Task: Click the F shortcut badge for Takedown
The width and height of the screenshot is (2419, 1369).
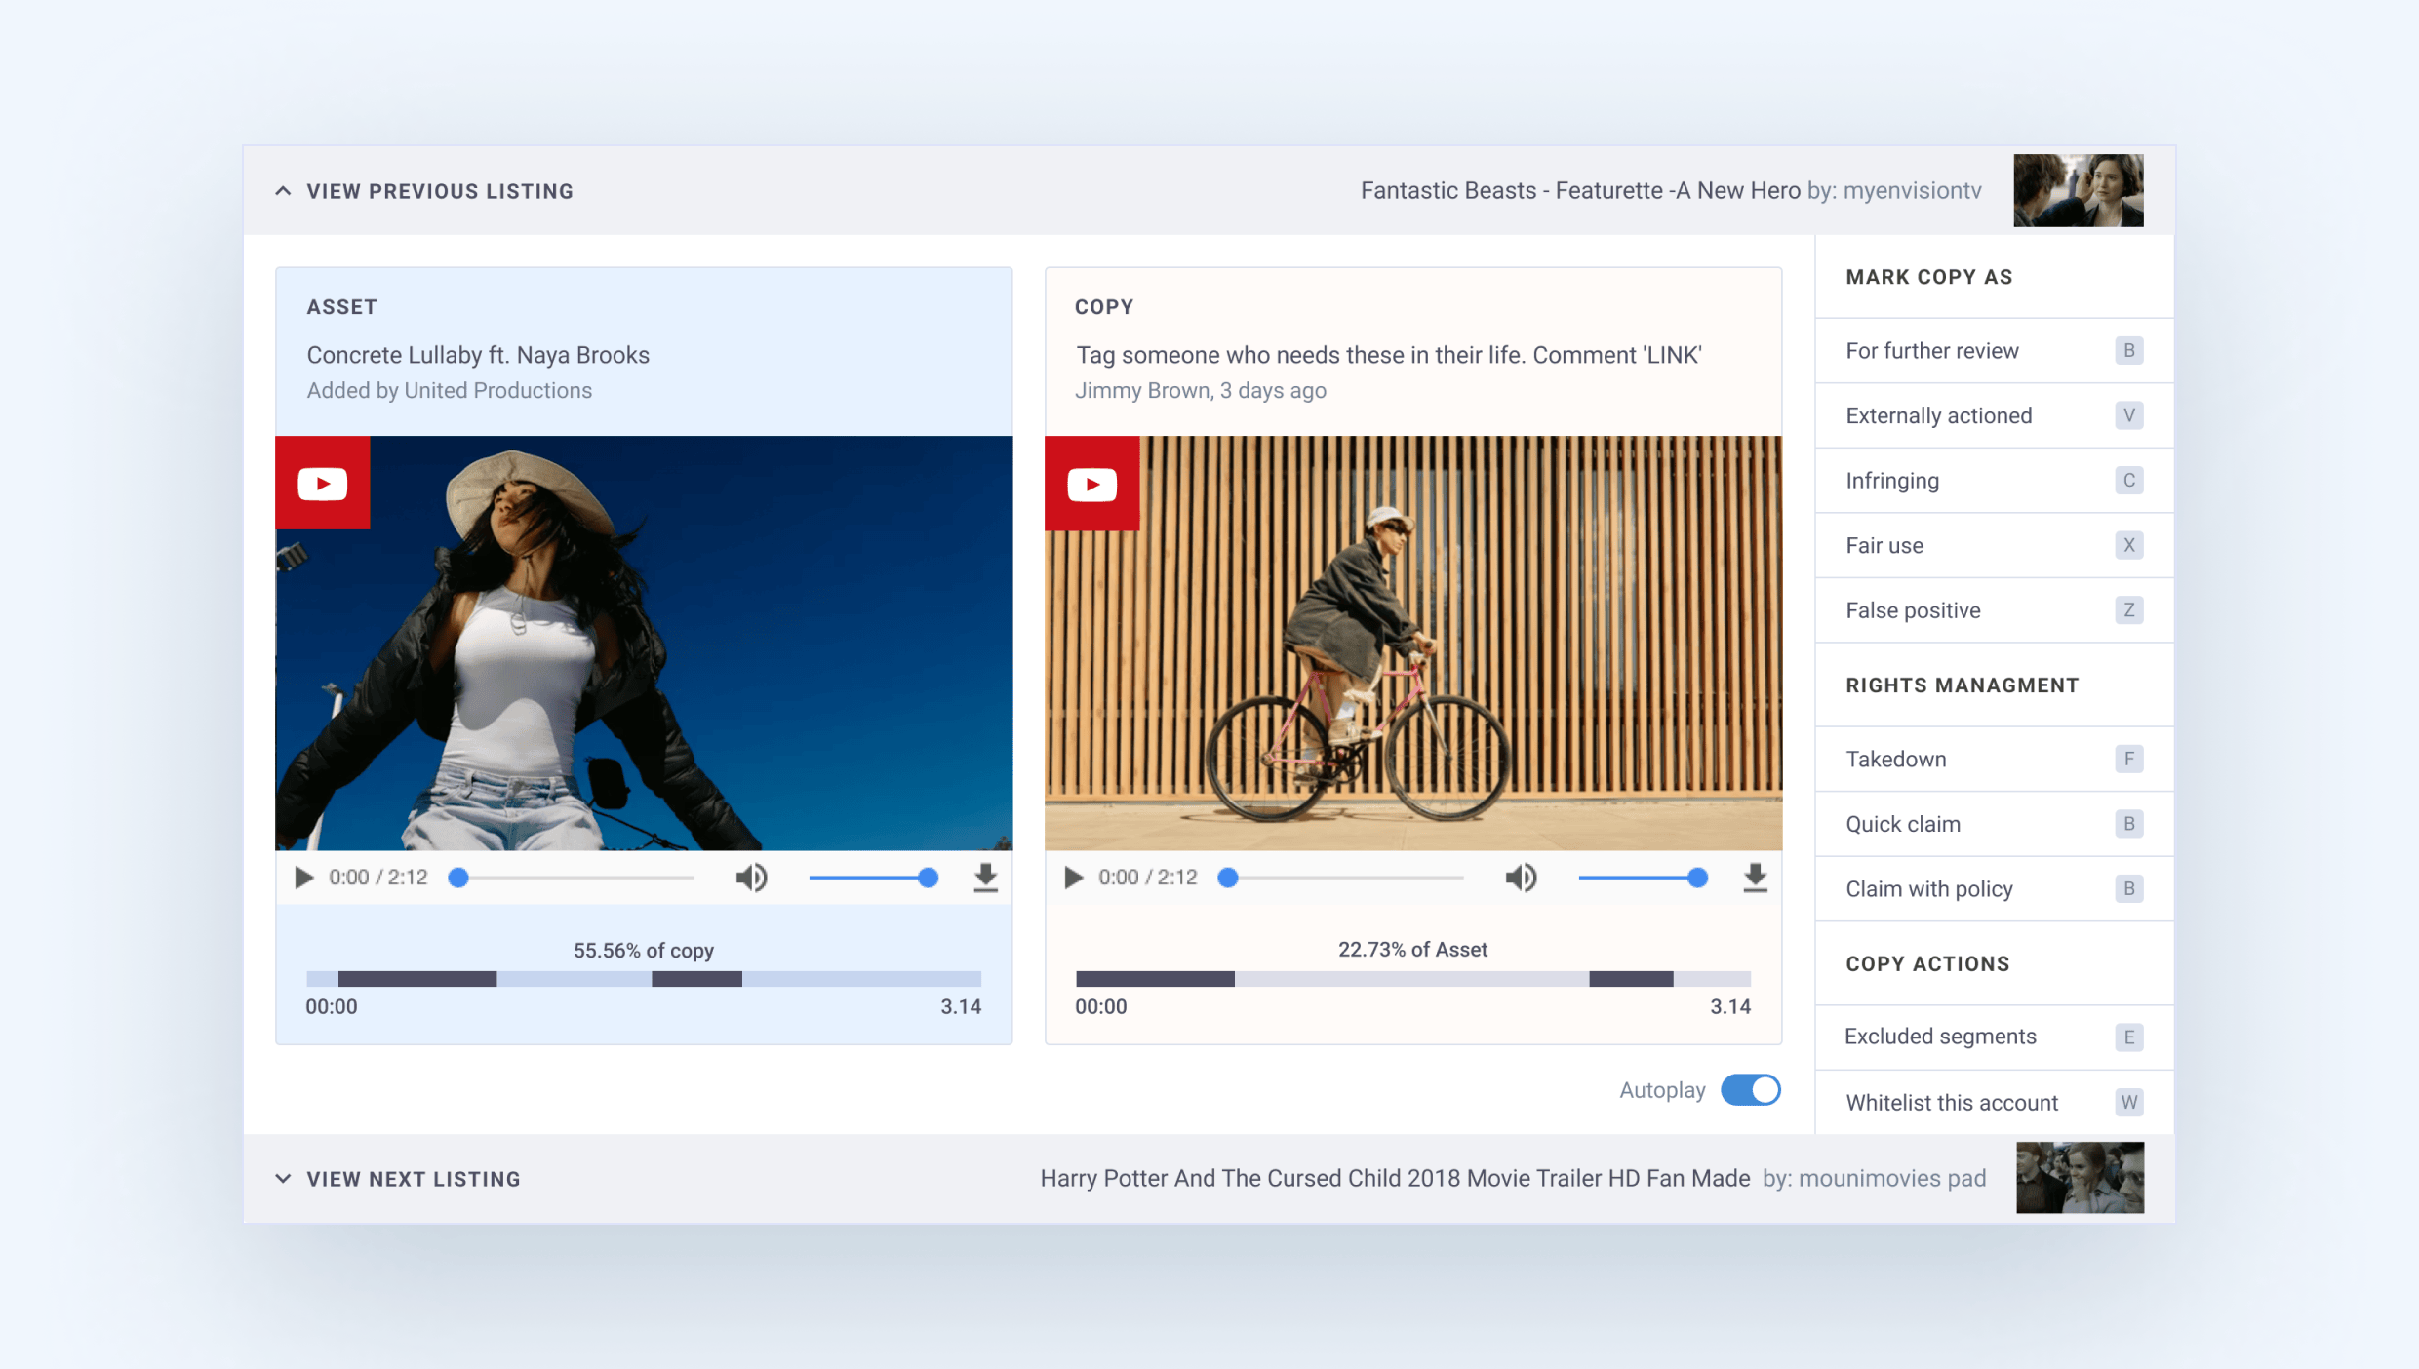Action: click(x=2128, y=759)
